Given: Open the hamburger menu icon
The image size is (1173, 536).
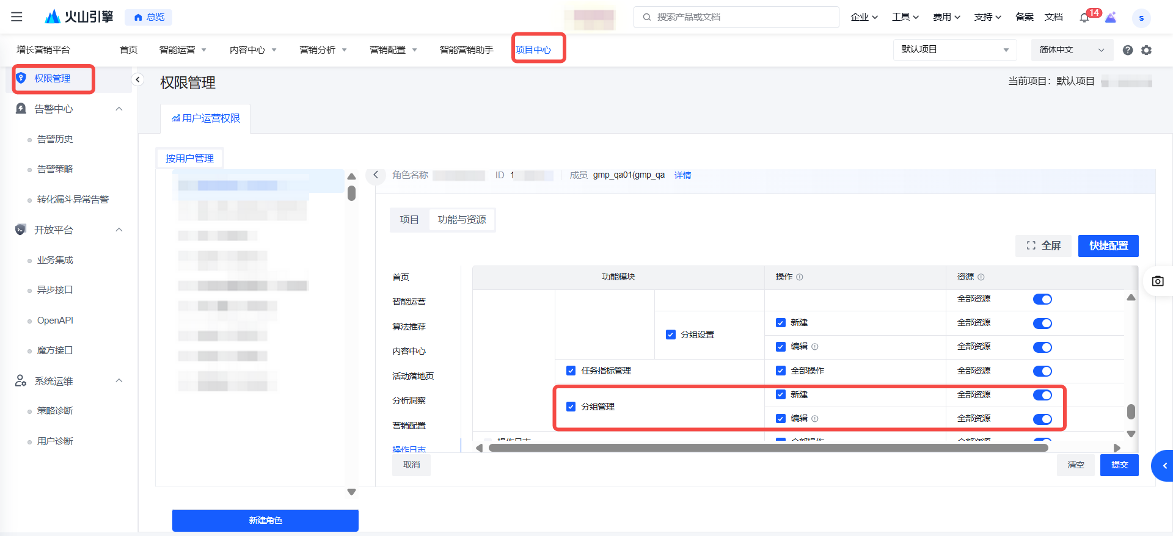Looking at the screenshot, I should [16, 17].
